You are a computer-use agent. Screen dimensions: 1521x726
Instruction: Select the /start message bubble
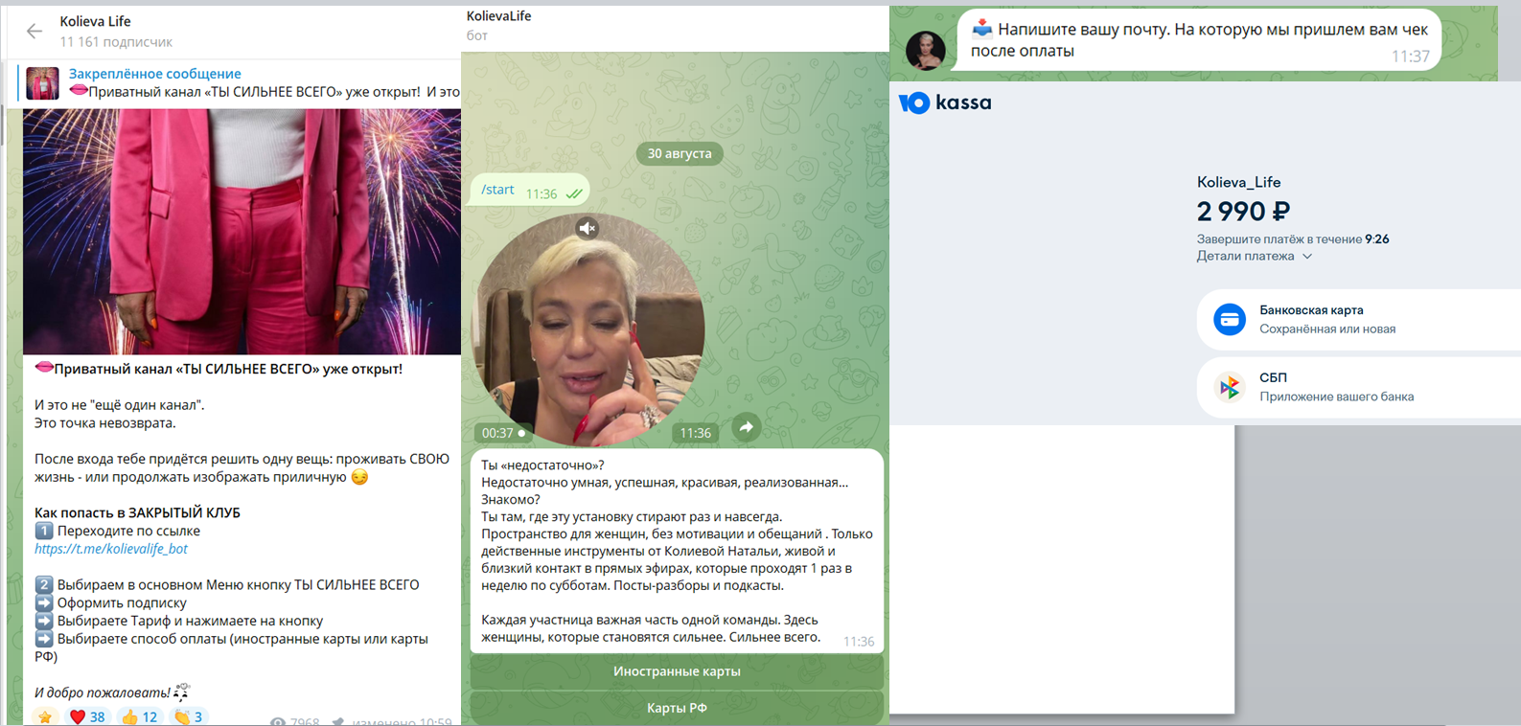coord(529,191)
